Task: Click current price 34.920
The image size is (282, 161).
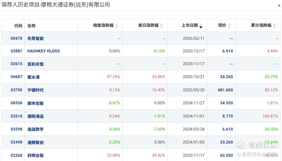Action: [226, 103]
